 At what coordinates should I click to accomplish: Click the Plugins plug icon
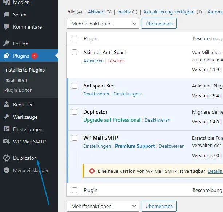click(7, 56)
